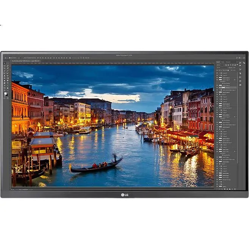Select the Zoom tool in the toolbox
Image resolution: width=249 pixels, height=249 pixels.
pos(5,90)
